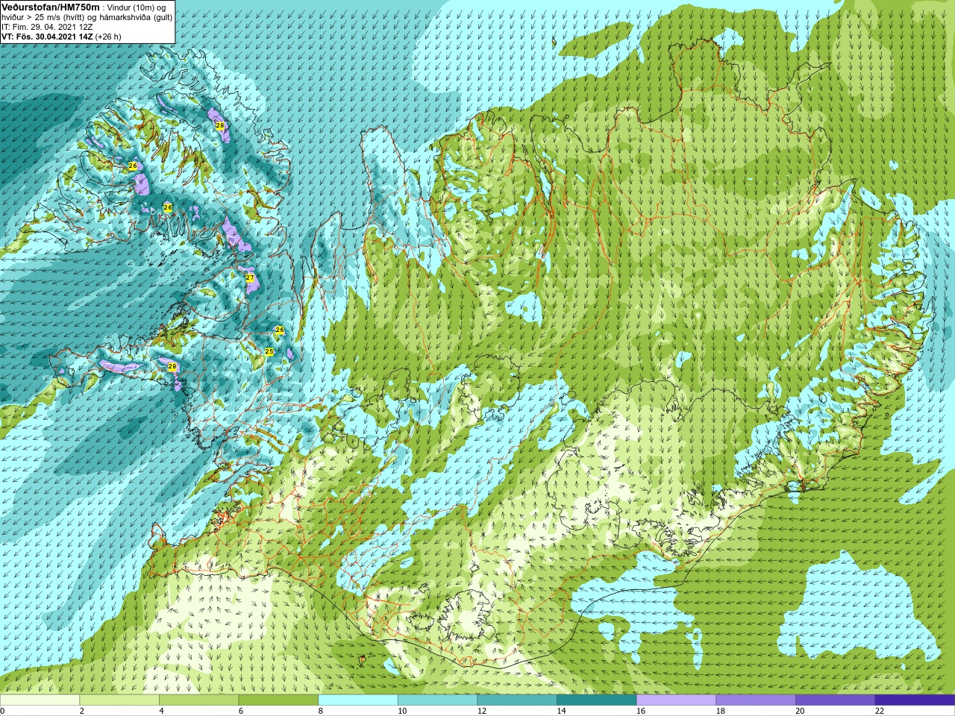Click the yellow gust label reading 27
Image resolution: width=955 pixels, height=716 pixels.
coord(250,277)
